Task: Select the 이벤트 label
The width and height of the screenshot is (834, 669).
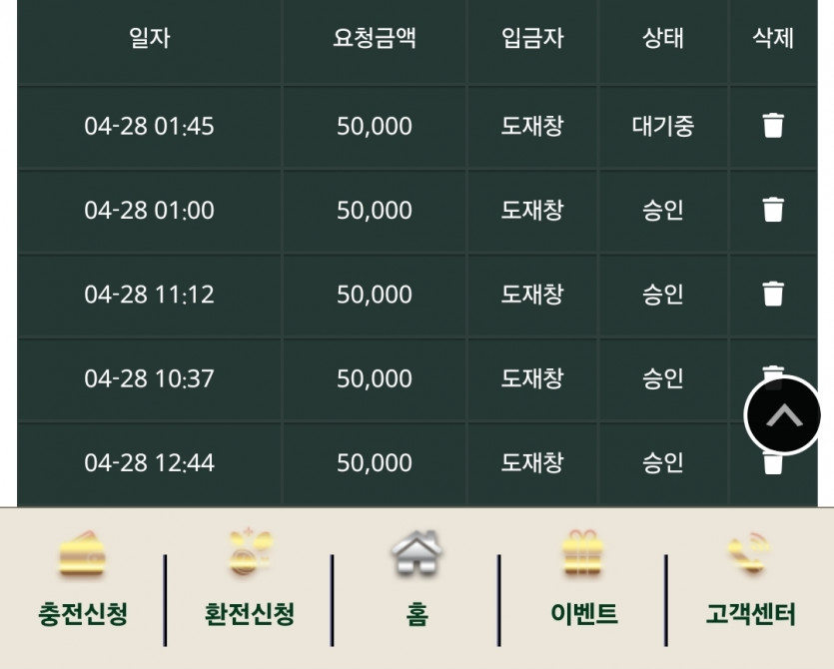Action: point(584,614)
